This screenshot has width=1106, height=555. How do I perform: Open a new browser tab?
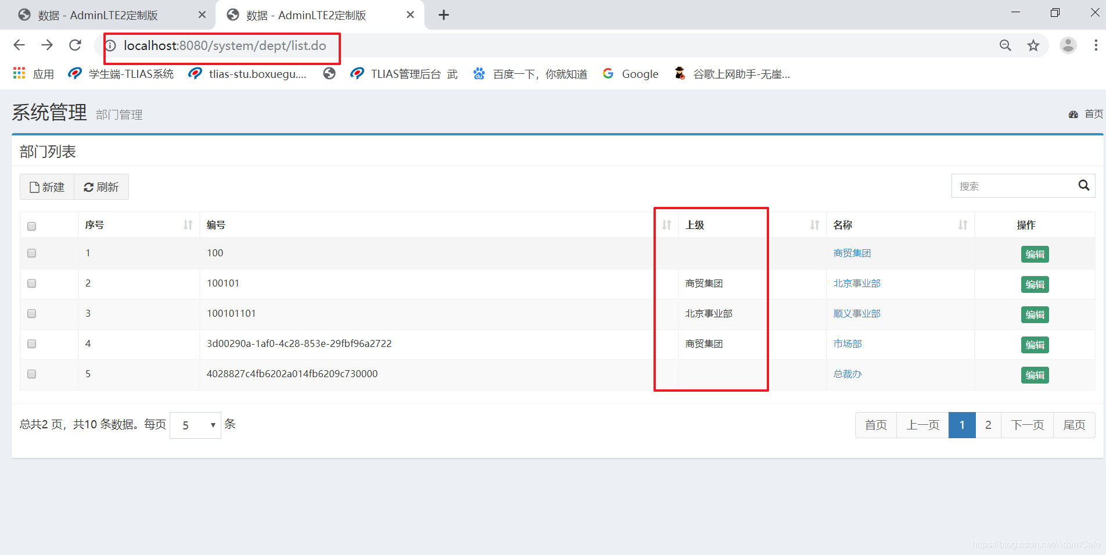(444, 15)
